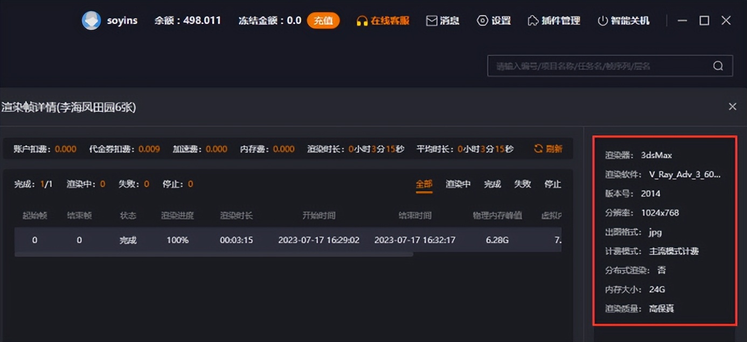Select the 完成 filter tab
The width and height of the screenshot is (747, 342).
(x=493, y=183)
